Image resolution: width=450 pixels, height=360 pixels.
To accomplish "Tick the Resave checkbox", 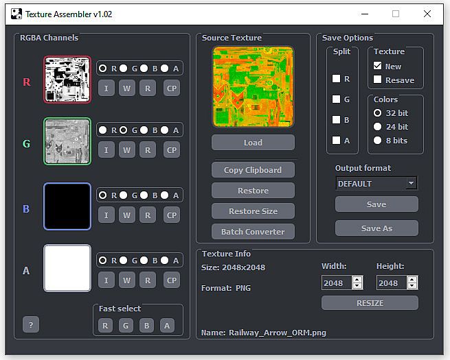I will 377,80.
